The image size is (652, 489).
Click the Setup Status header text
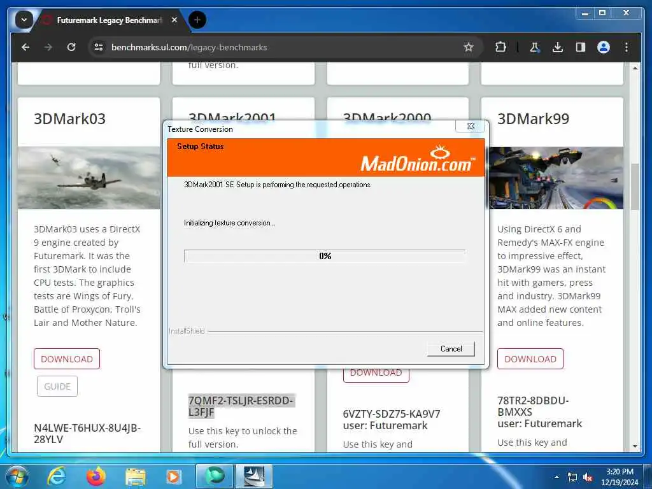[x=201, y=146]
